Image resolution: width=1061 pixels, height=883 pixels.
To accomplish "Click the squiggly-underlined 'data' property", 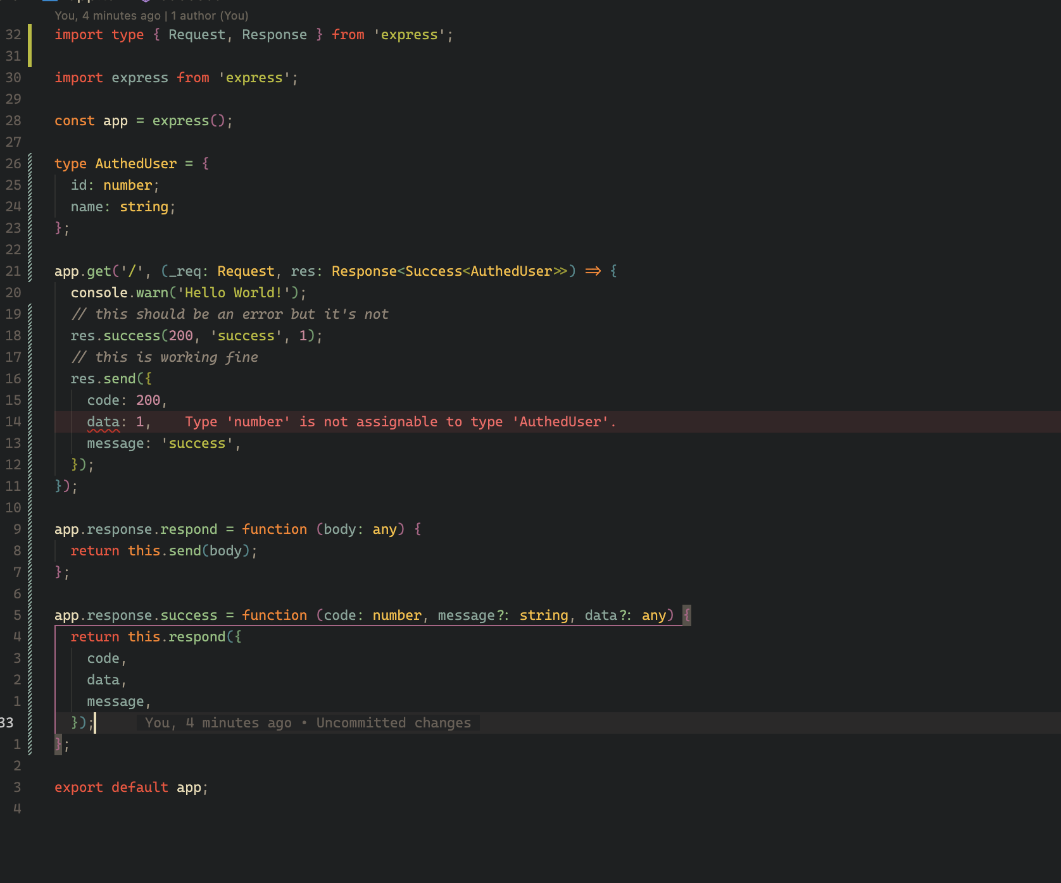I will click(103, 422).
